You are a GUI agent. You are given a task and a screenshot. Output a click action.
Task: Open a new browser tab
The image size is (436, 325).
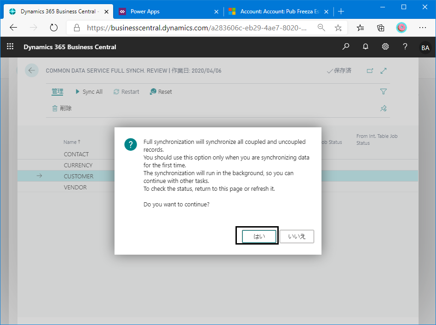pos(341,11)
